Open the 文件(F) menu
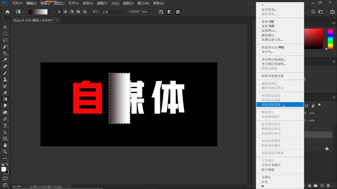The image size is (337, 189). click(x=17, y=3)
